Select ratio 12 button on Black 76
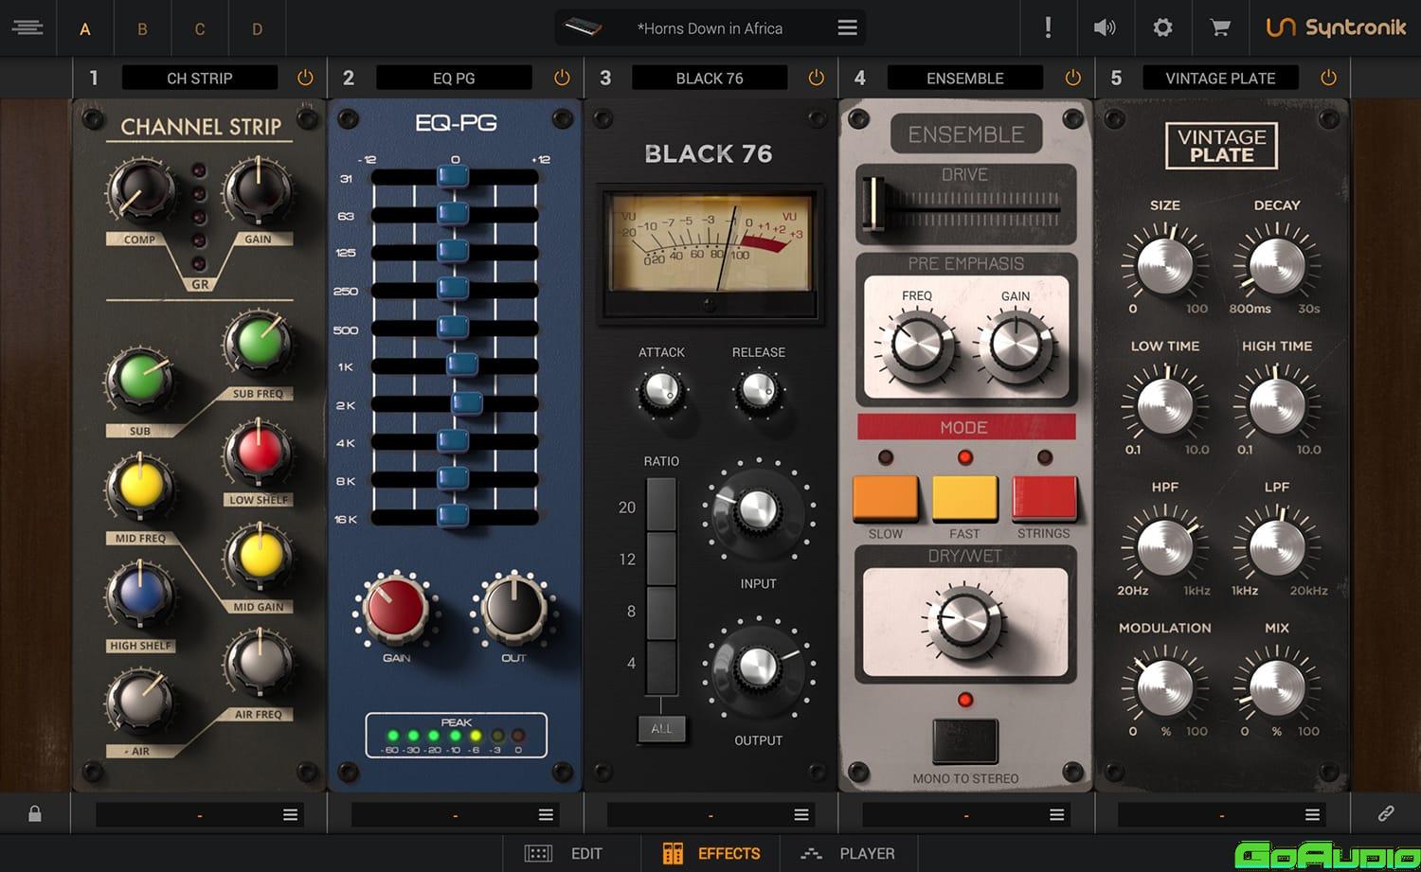 (x=661, y=559)
